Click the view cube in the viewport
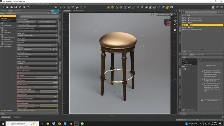 167,22
